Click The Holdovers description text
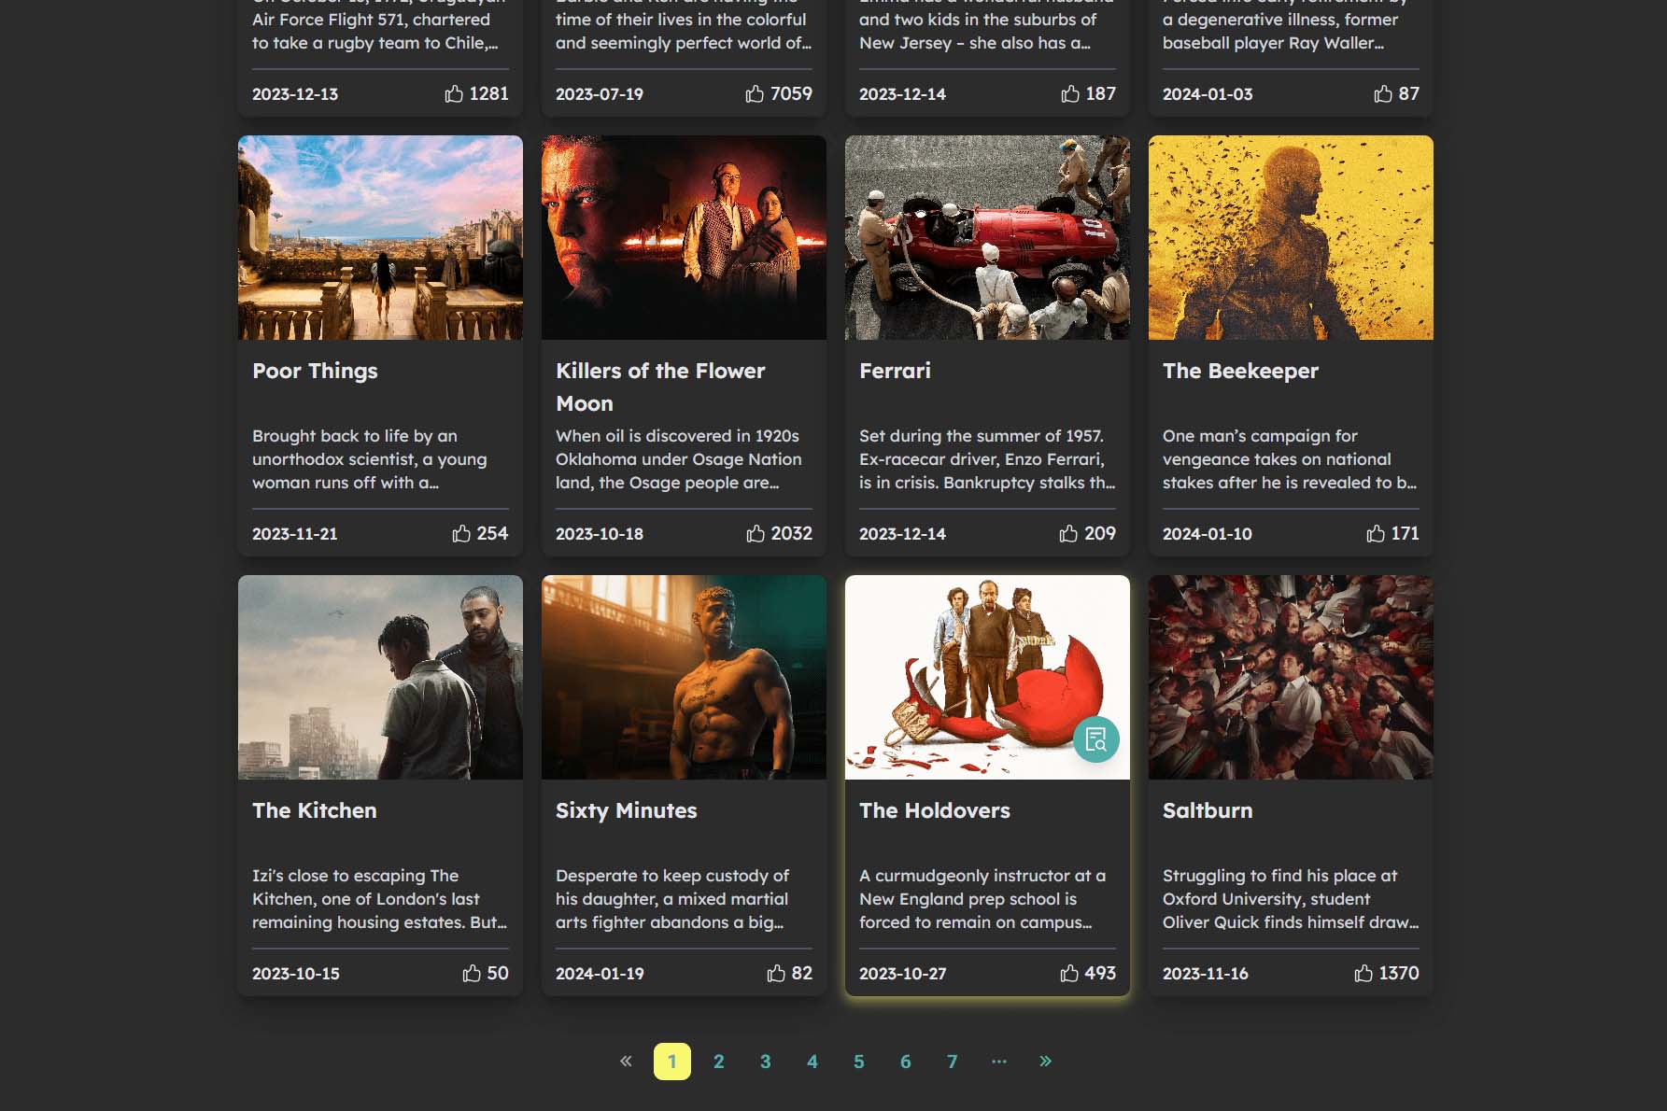 (982, 899)
